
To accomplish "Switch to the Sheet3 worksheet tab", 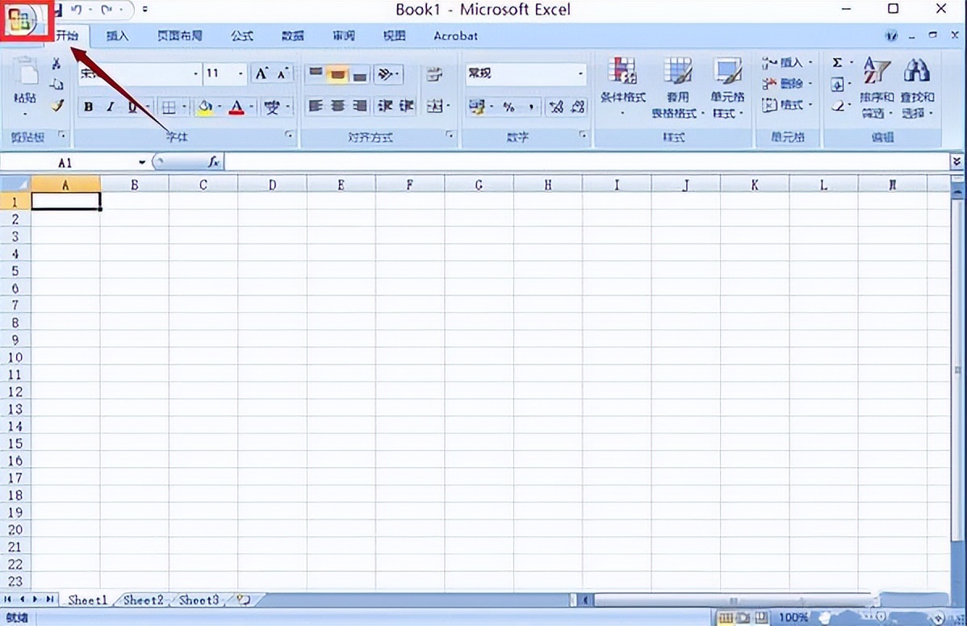I will point(199,599).
